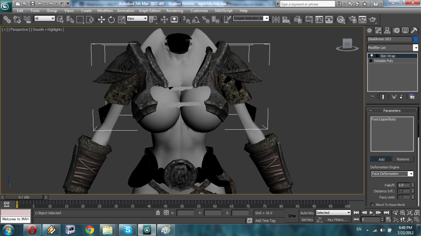Play the animation
The height and width of the screenshot is (236, 421).
(x=371, y=213)
